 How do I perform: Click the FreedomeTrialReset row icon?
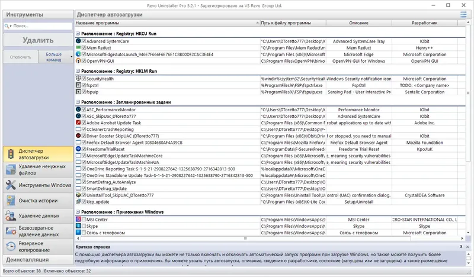pos(78,149)
